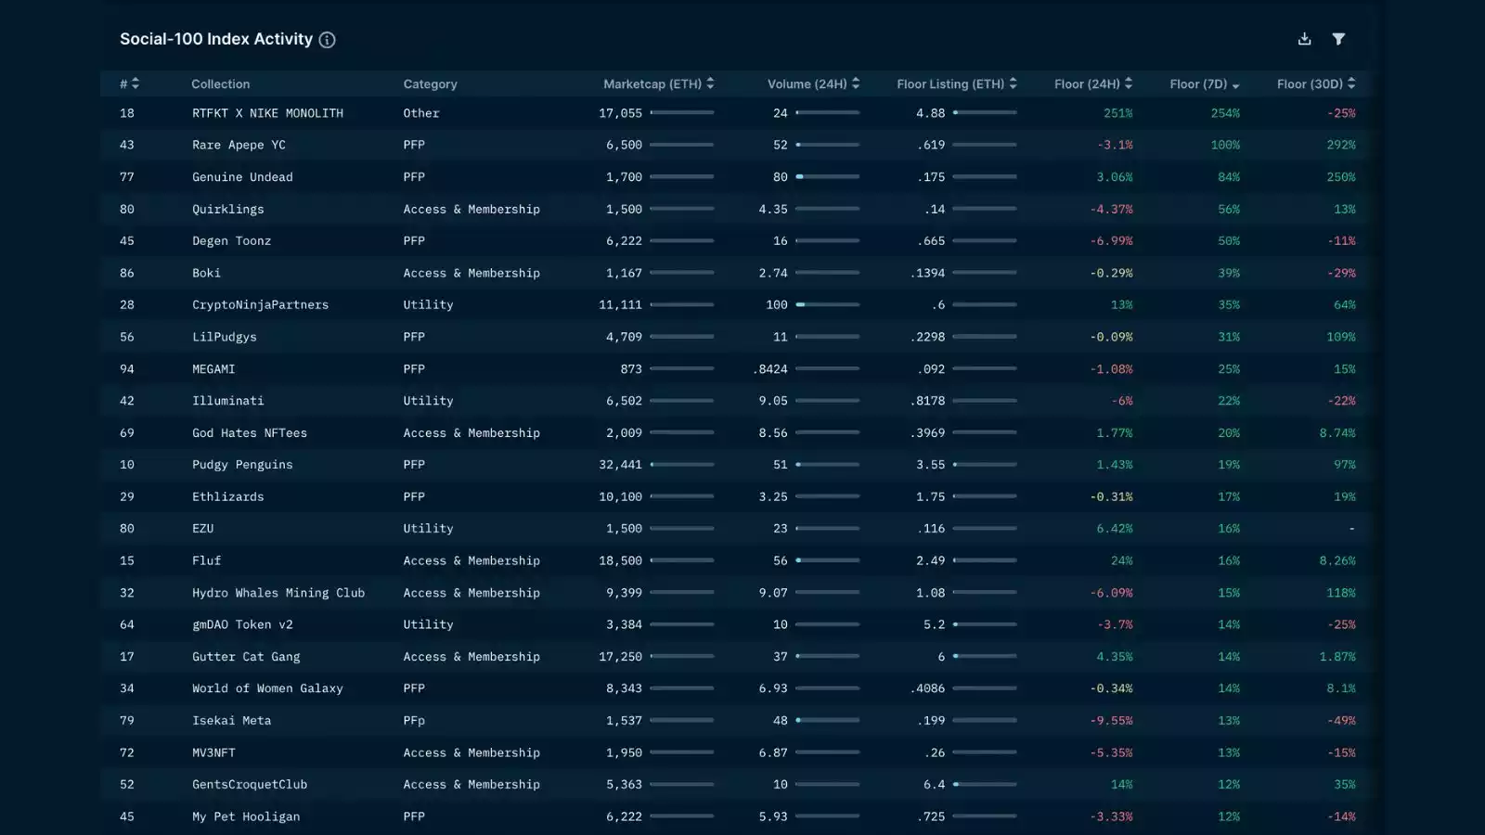Screen dimensions: 1485x835
Task: Select Ethlizards collection name
Action: click(227, 497)
